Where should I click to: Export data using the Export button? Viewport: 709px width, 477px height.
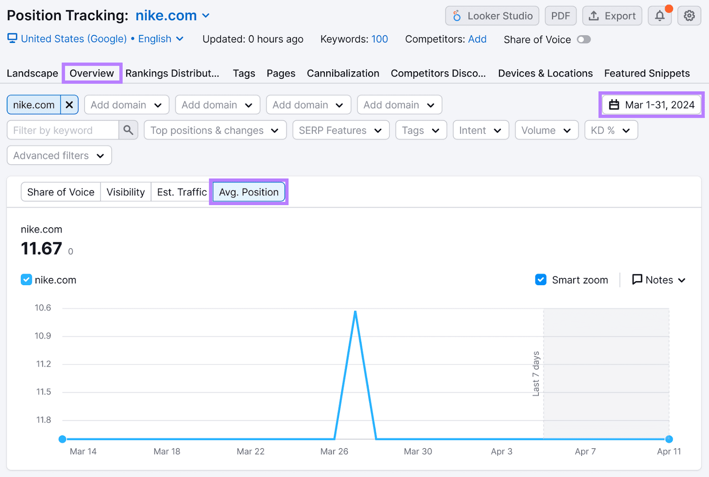[x=612, y=16]
